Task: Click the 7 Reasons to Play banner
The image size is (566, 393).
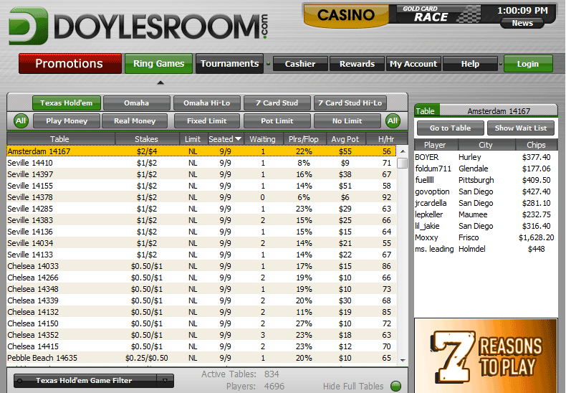Action: pyautogui.click(x=486, y=356)
